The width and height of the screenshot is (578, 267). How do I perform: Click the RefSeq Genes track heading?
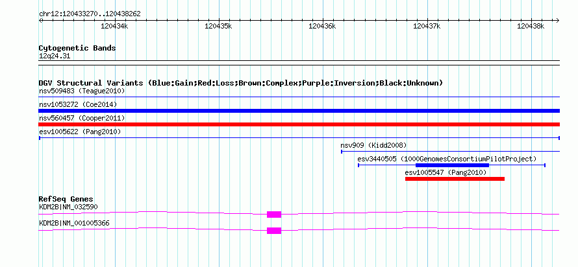[66, 200]
